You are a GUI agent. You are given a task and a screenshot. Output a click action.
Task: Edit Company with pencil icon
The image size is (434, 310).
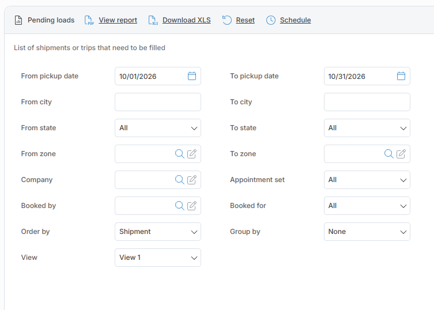tap(192, 180)
